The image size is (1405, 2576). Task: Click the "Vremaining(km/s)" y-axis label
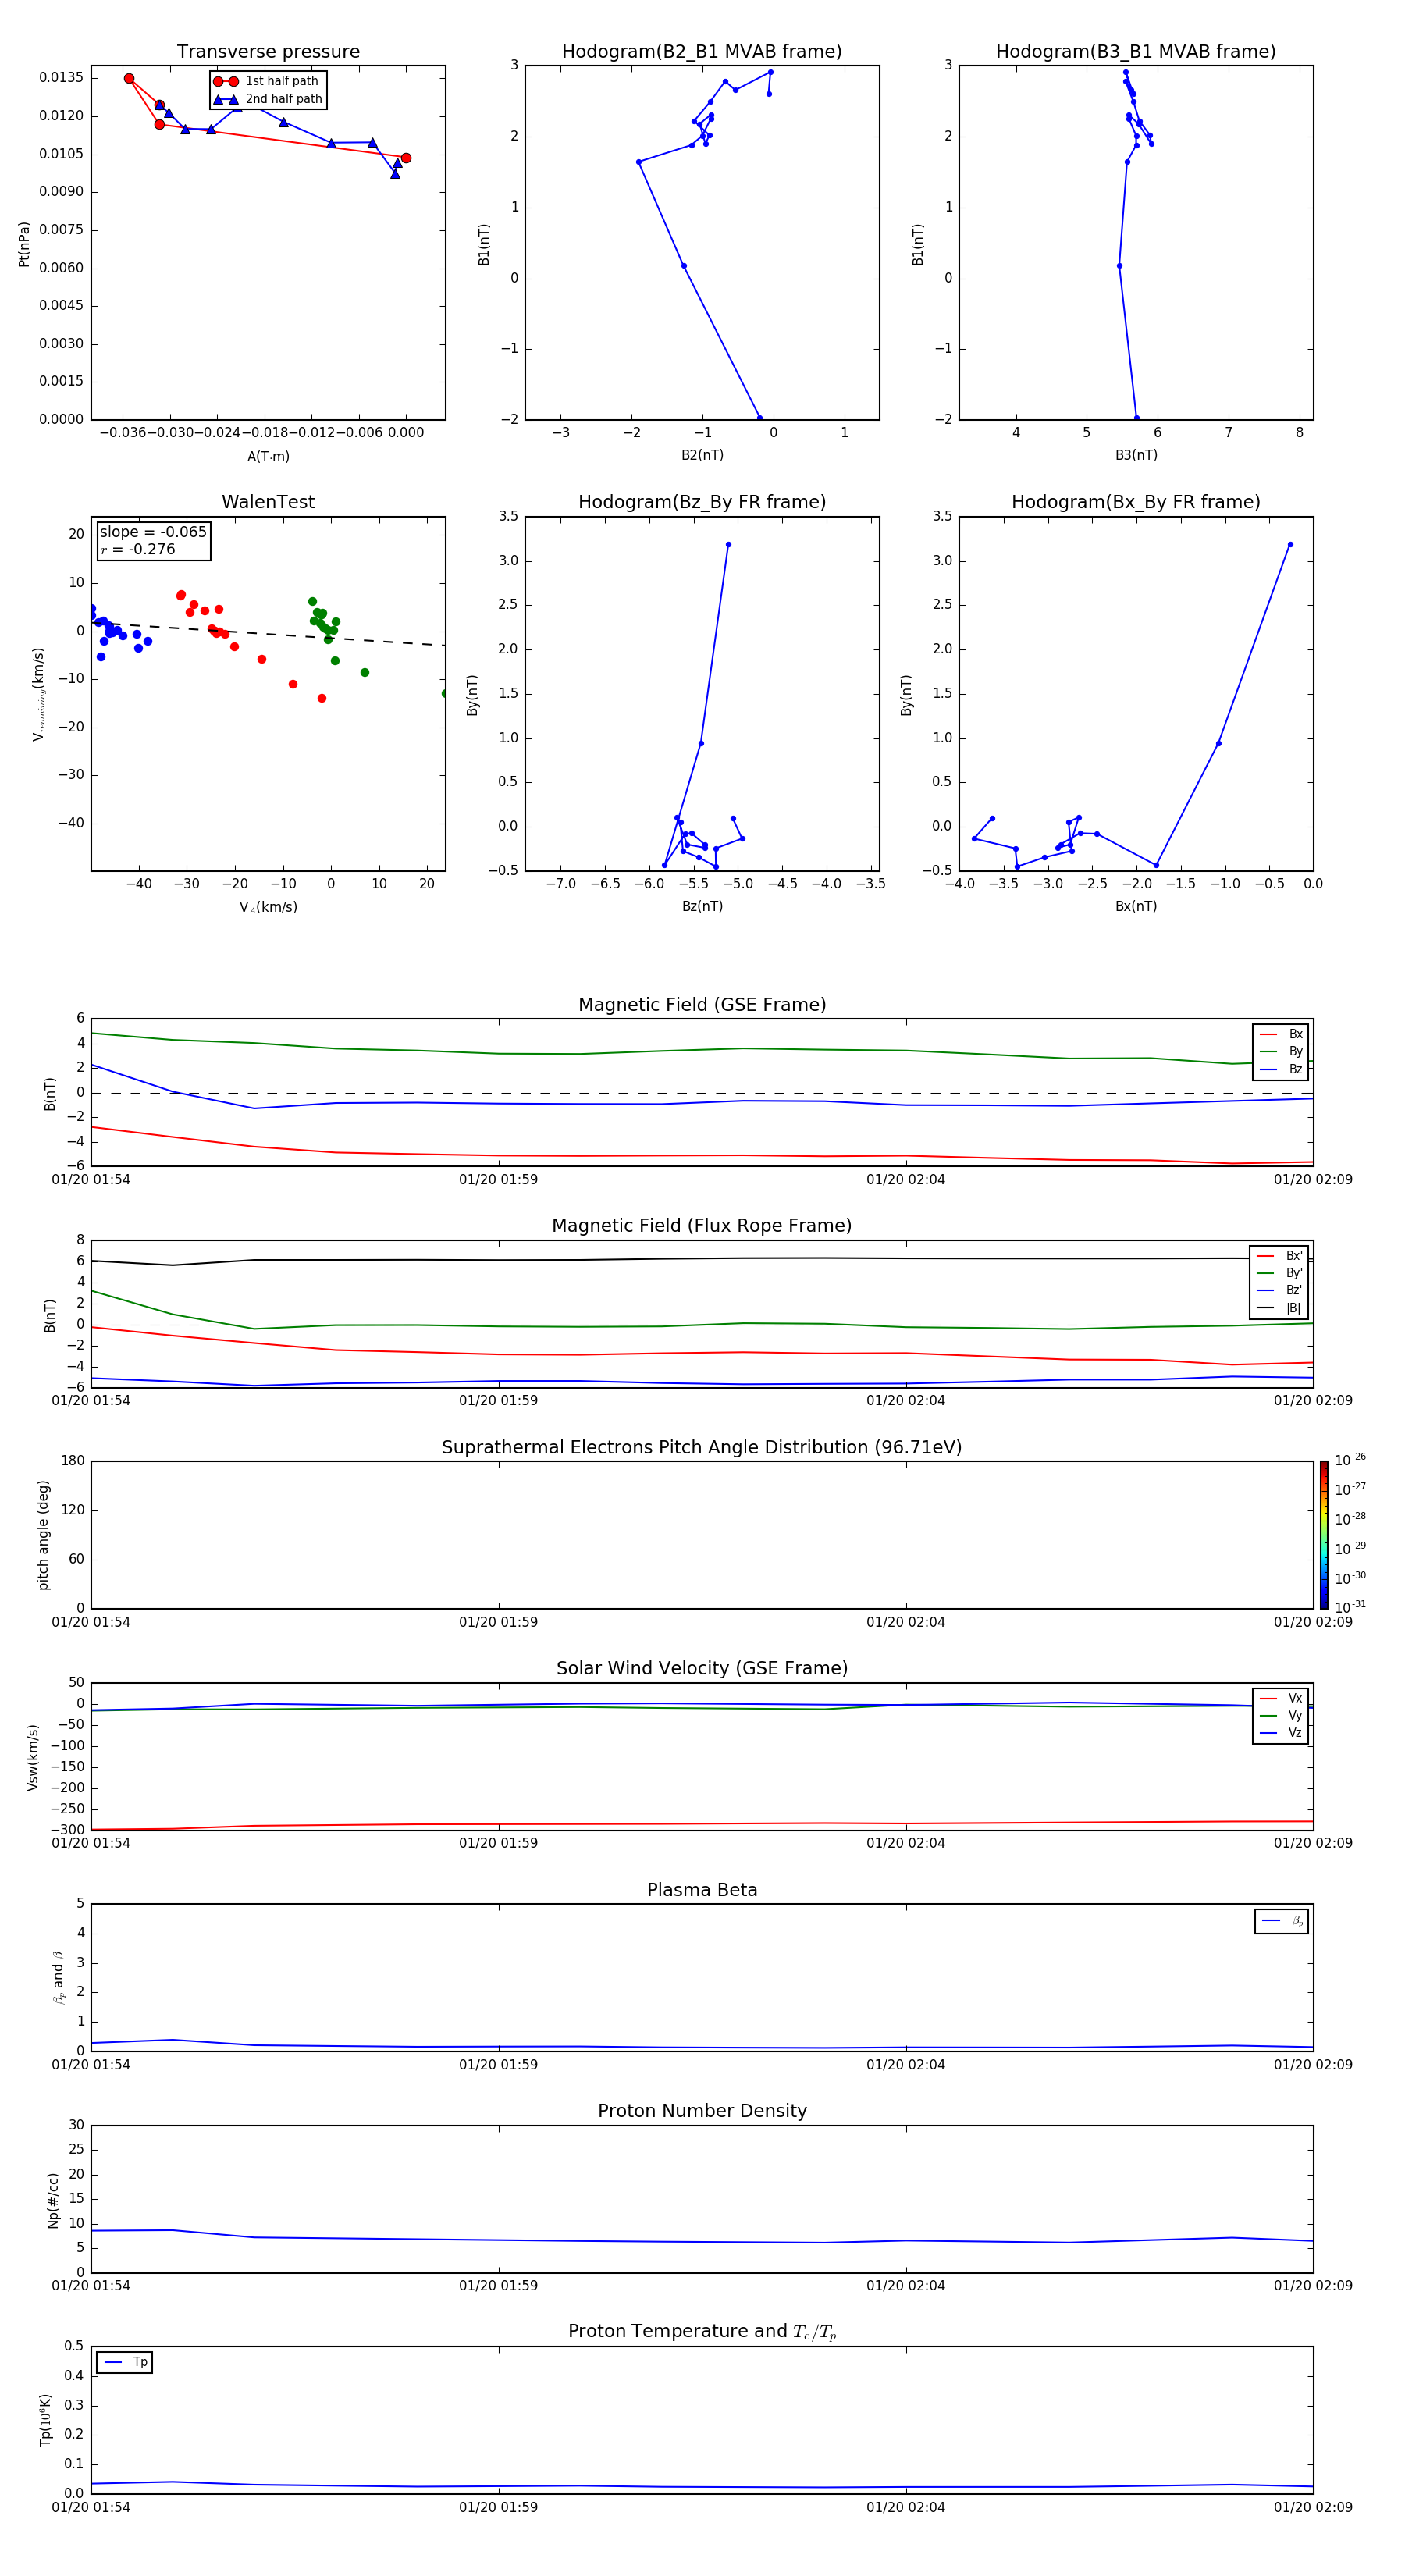coord(39,694)
